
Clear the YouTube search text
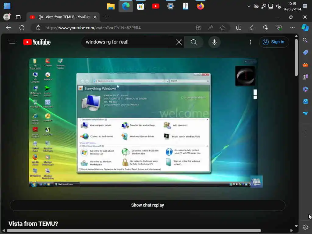pos(179,42)
